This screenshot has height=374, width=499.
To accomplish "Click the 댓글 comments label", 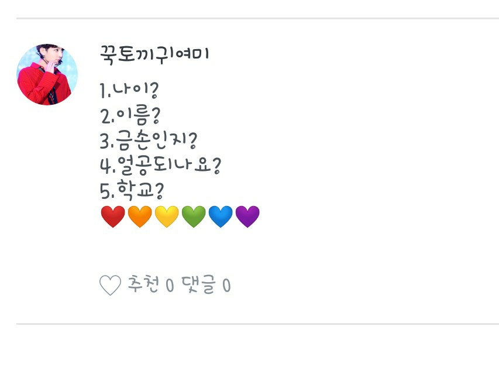I will [x=198, y=285].
